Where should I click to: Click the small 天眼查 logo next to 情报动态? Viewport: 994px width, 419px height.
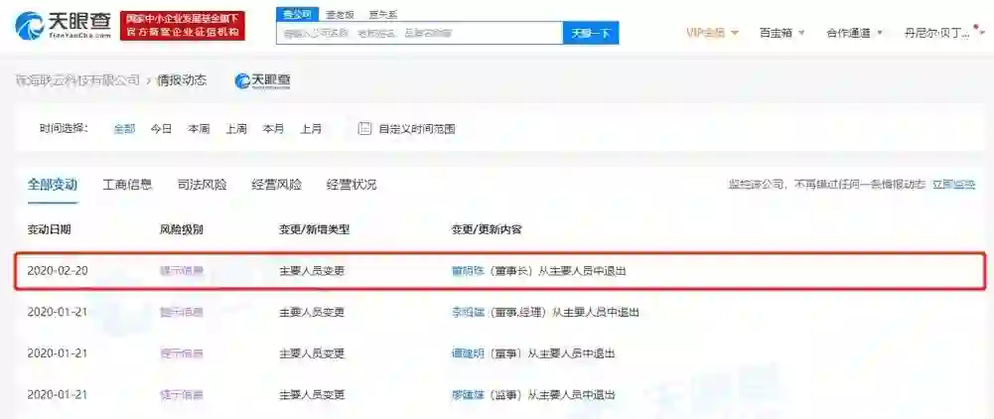262,80
